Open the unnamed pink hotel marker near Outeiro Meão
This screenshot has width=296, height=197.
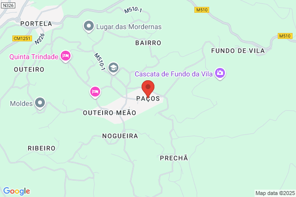click(x=95, y=92)
